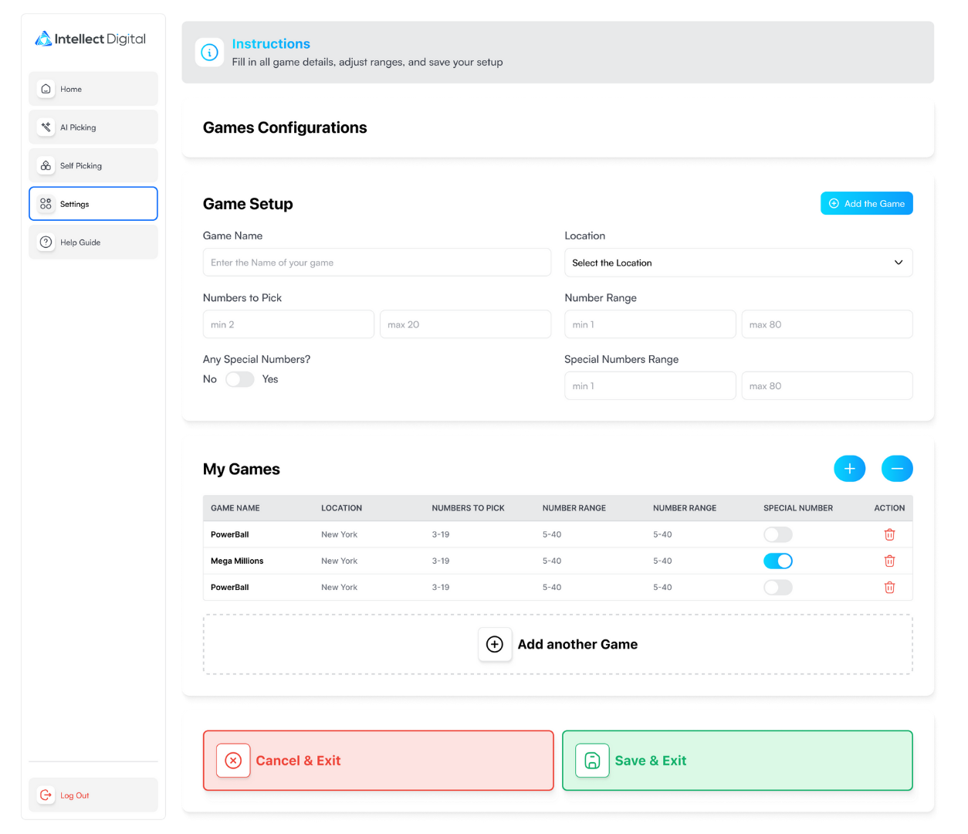Enable special number for first PowerBall row

777,534
